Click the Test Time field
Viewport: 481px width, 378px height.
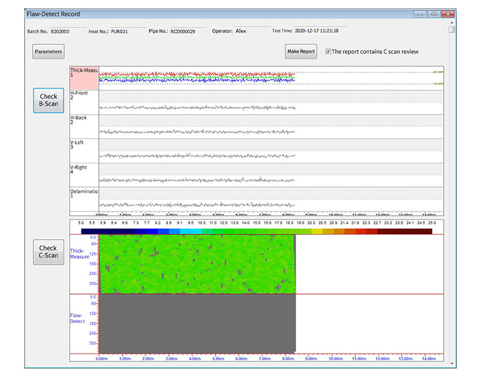coord(320,30)
